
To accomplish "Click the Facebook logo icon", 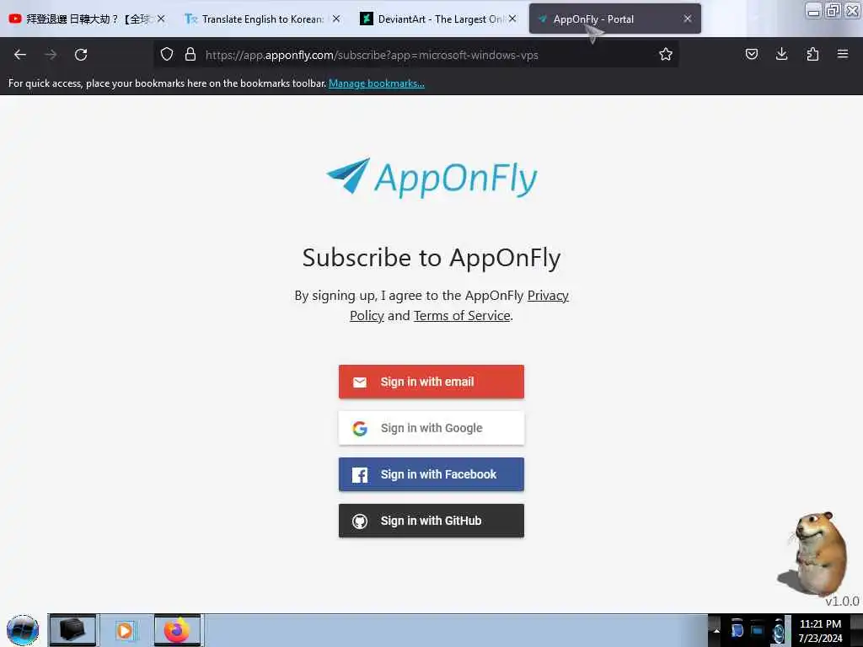I will [x=360, y=475].
